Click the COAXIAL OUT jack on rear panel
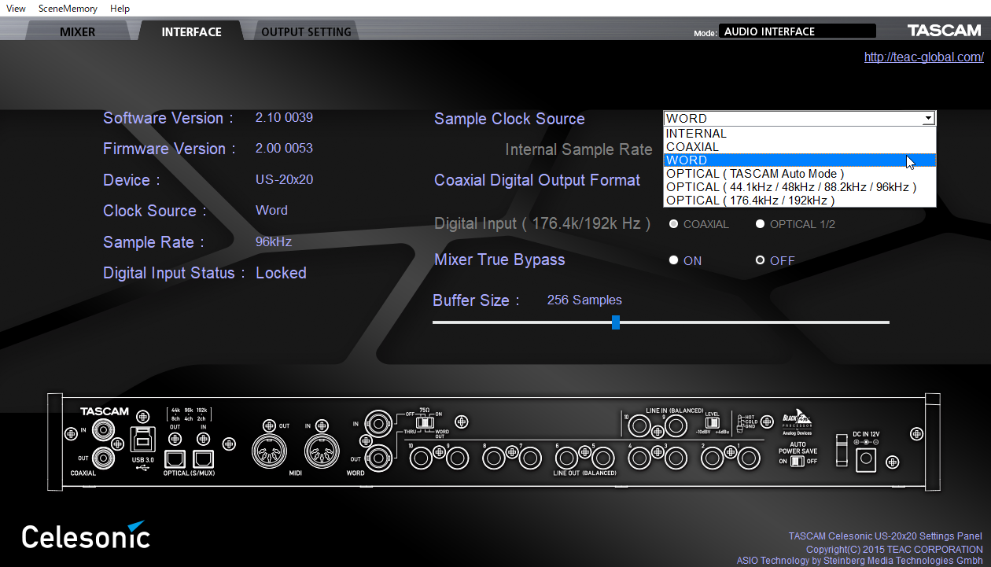The image size is (991, 567). click(x=103, y=457)
